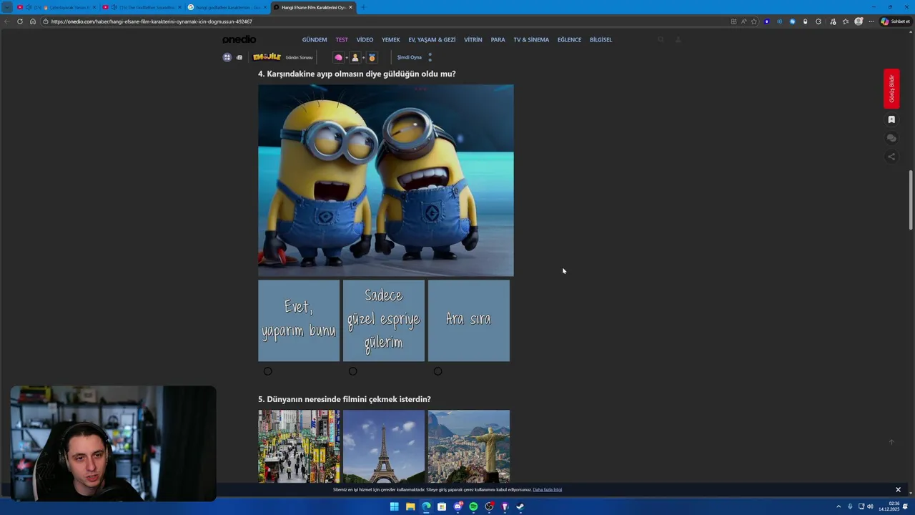Add page to favorites star icon

click(753, 21)
